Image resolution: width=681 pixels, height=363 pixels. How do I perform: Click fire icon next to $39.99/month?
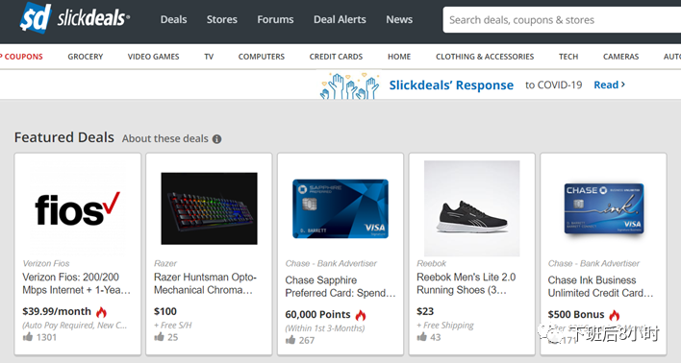tap(101, 312)
